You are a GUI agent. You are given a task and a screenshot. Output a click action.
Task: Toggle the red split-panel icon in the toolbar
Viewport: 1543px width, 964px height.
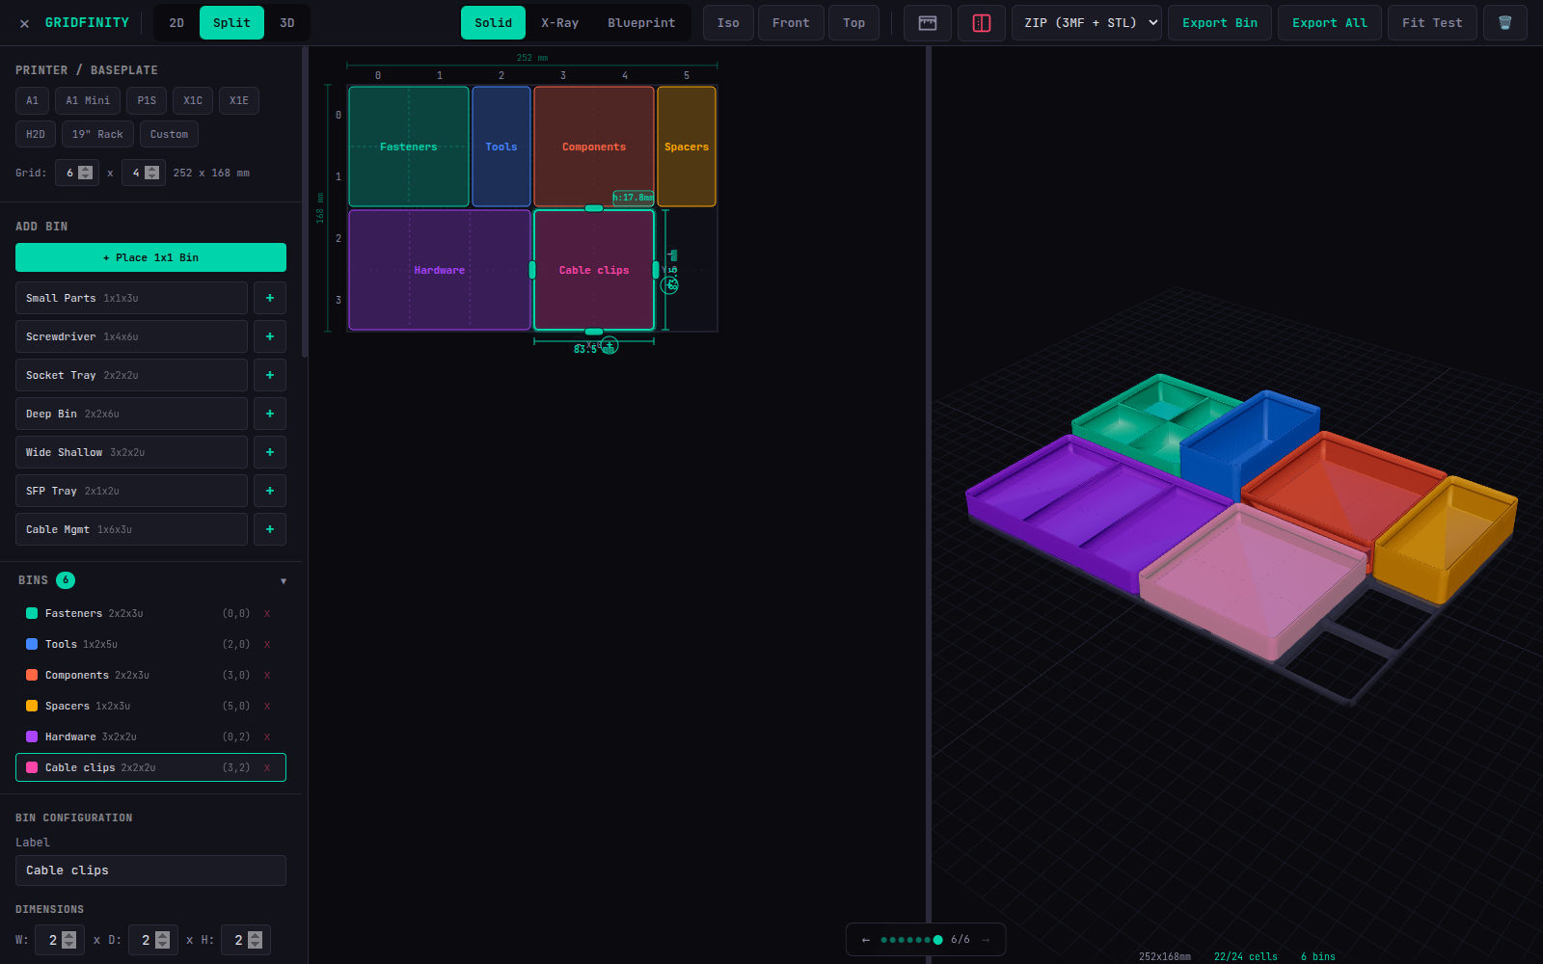click(x=982, y=23)
